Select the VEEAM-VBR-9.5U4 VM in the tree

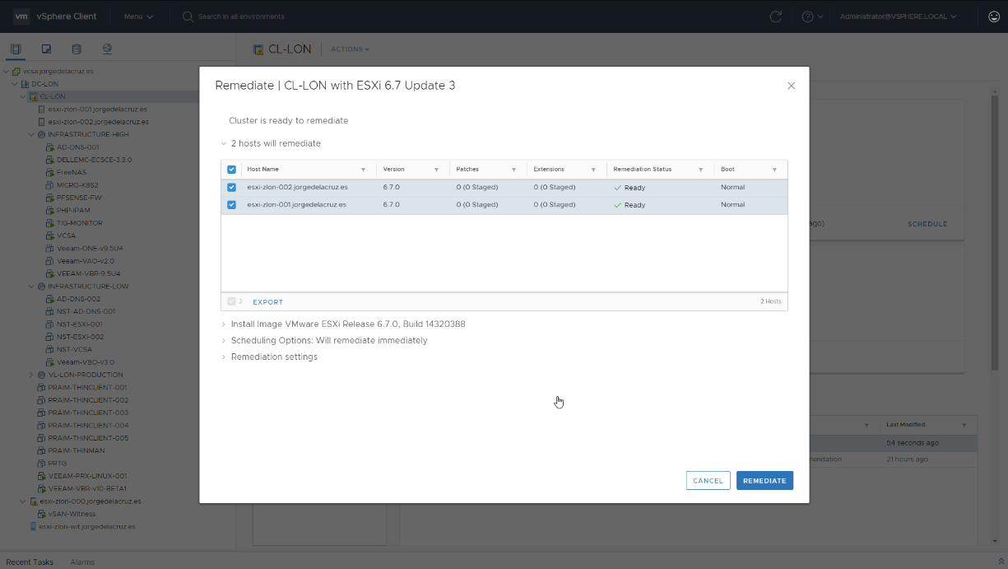pyautogui.click(x=90, y=273)
